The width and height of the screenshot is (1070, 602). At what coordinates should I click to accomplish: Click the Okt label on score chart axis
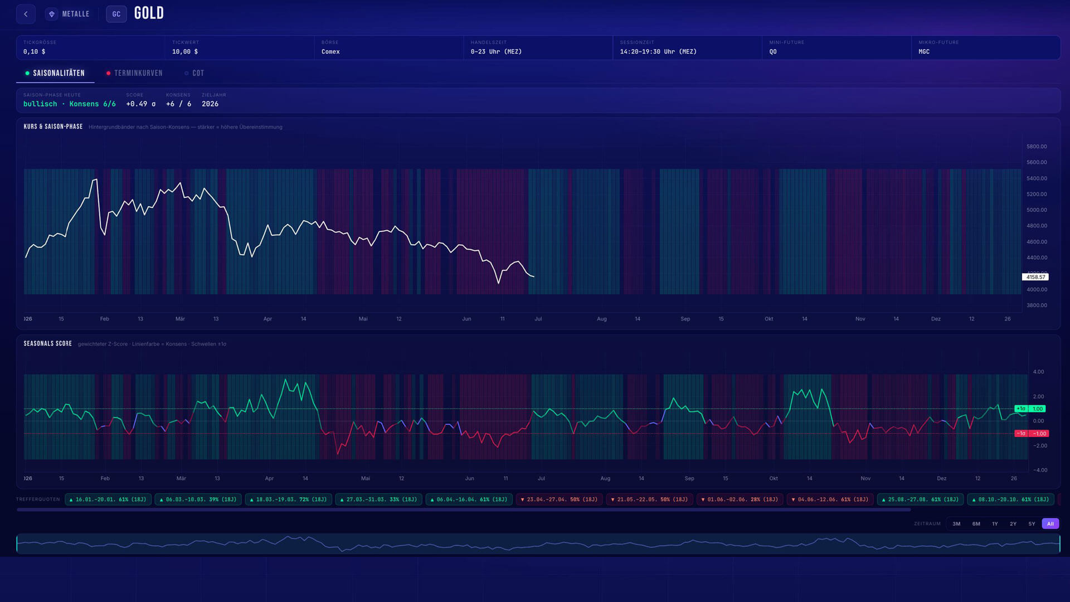point(774,478)
